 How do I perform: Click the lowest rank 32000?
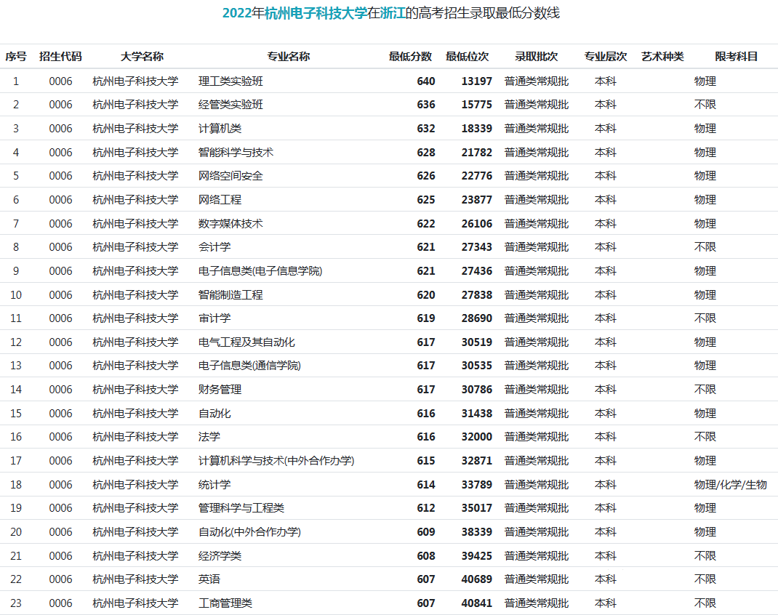pyautogui.click(x=476, y=436)
